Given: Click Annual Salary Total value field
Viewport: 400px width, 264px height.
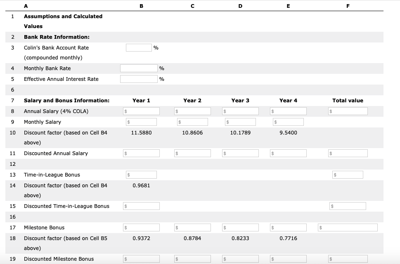Looking at the screenshot, I should pyautogui.click(x=348, y=111).
